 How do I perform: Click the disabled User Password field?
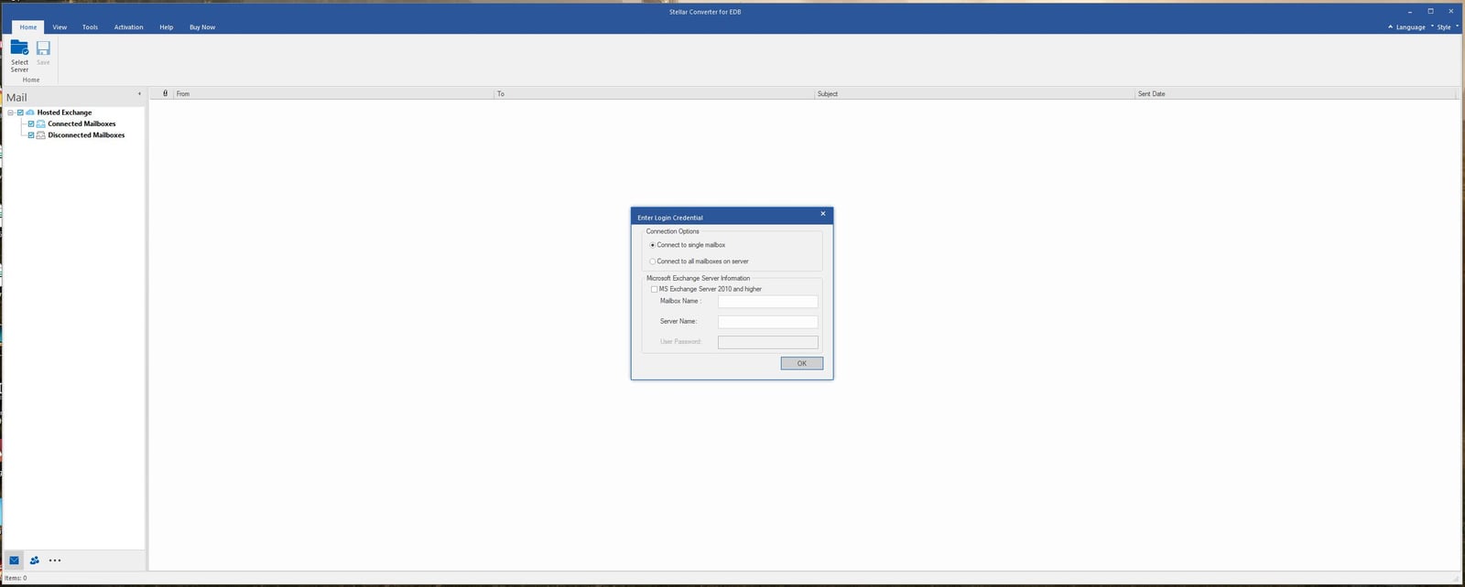[x=767, y=342]
